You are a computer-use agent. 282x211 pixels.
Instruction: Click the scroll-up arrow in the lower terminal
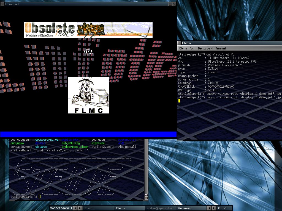point(146,195)
